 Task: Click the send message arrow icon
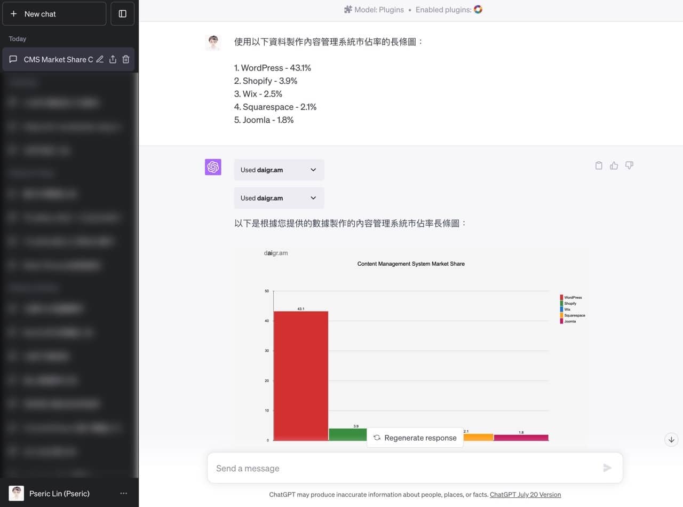click(607, 468)
